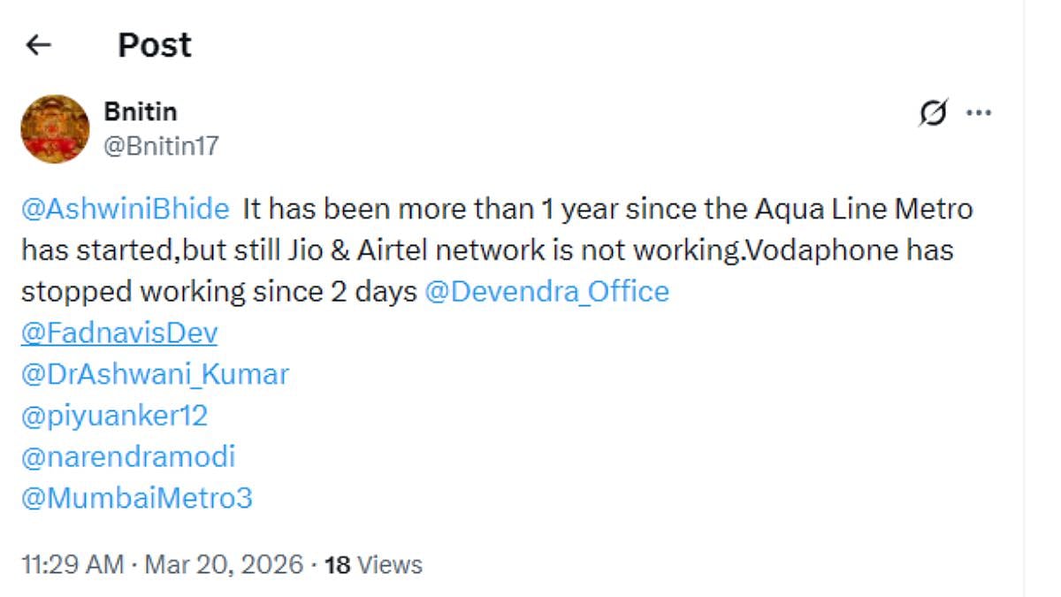This screenshot has width=1061, height=597.
Task: Open the @Devendra_Office mention
Action: tap(546, 292)
